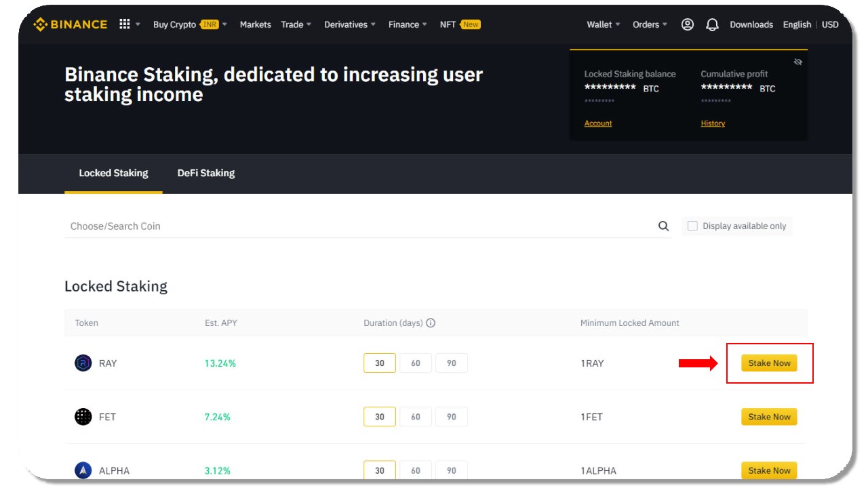
Task: Click the ALPHA token icon
Action: (83, 470)
